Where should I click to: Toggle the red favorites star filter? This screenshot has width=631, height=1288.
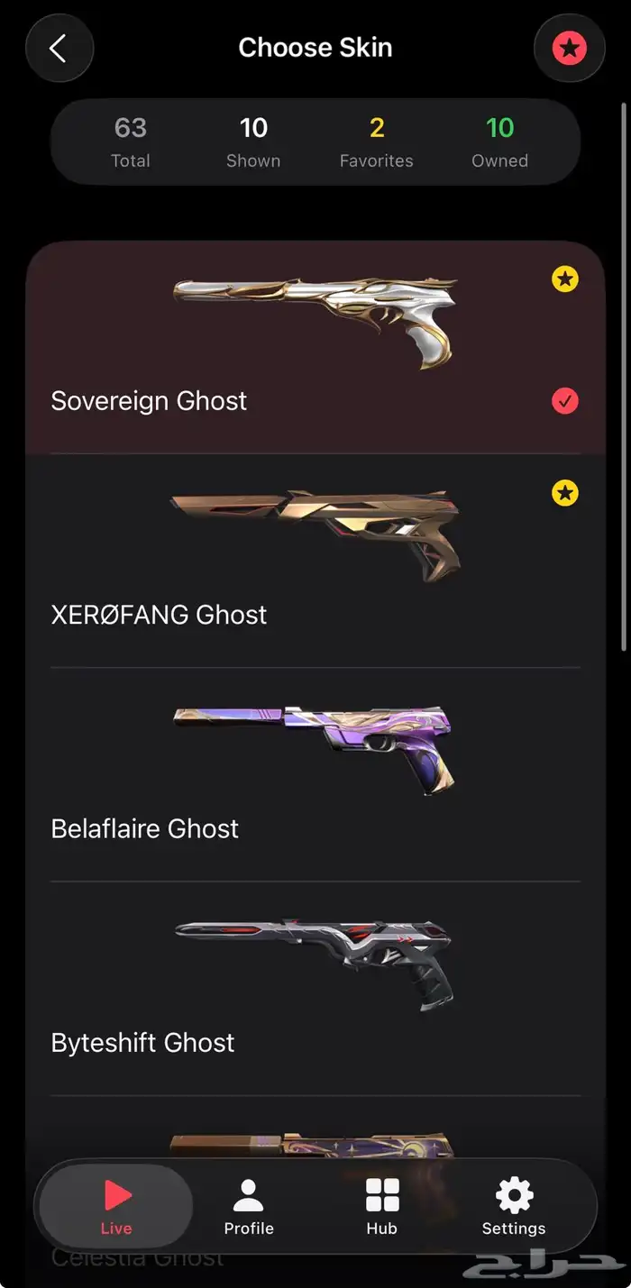coord(569,48)
